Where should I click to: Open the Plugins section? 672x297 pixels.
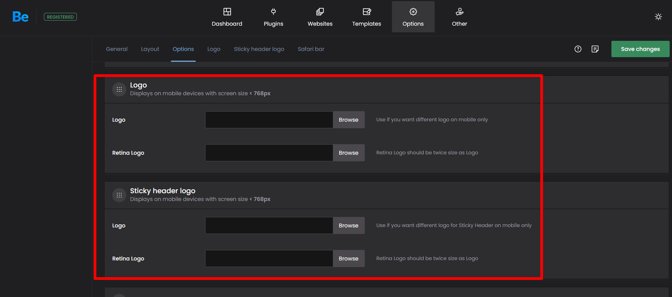pos(273,17)
